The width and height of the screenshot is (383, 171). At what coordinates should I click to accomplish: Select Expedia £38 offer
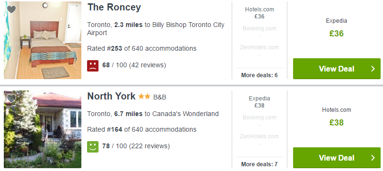259,102
